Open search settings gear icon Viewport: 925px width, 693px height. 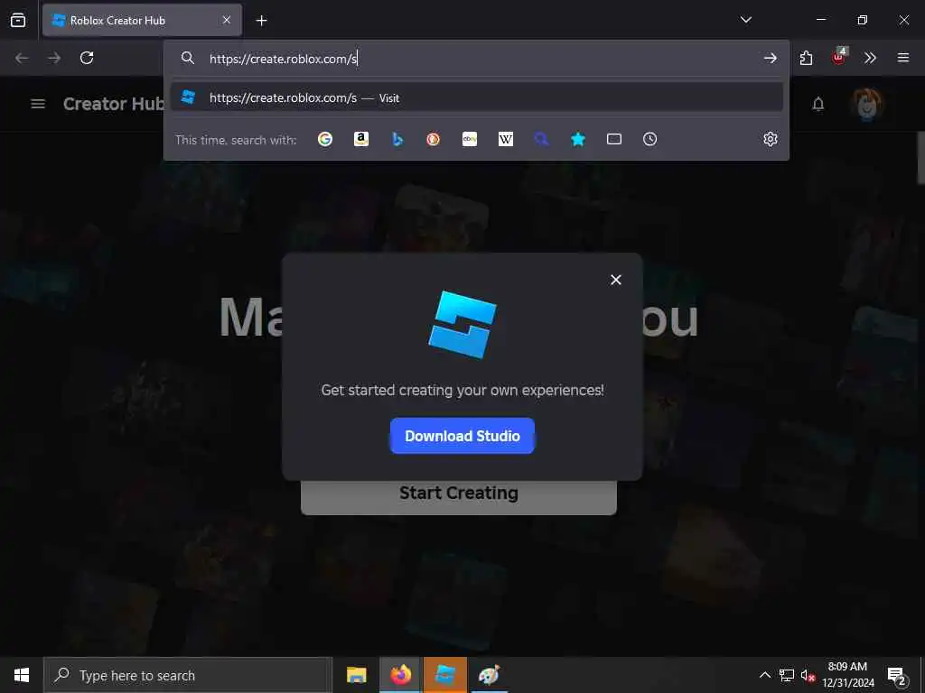(771, 139)
